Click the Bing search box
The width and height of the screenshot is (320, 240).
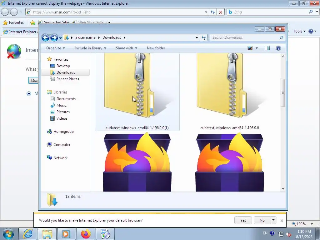point(269,12)
